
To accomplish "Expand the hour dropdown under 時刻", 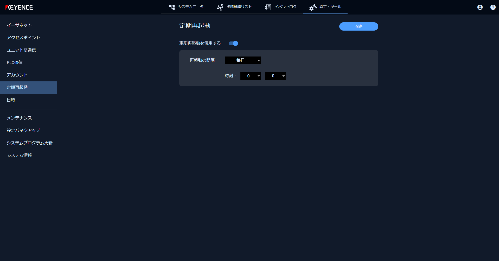I will click(251, 76).
